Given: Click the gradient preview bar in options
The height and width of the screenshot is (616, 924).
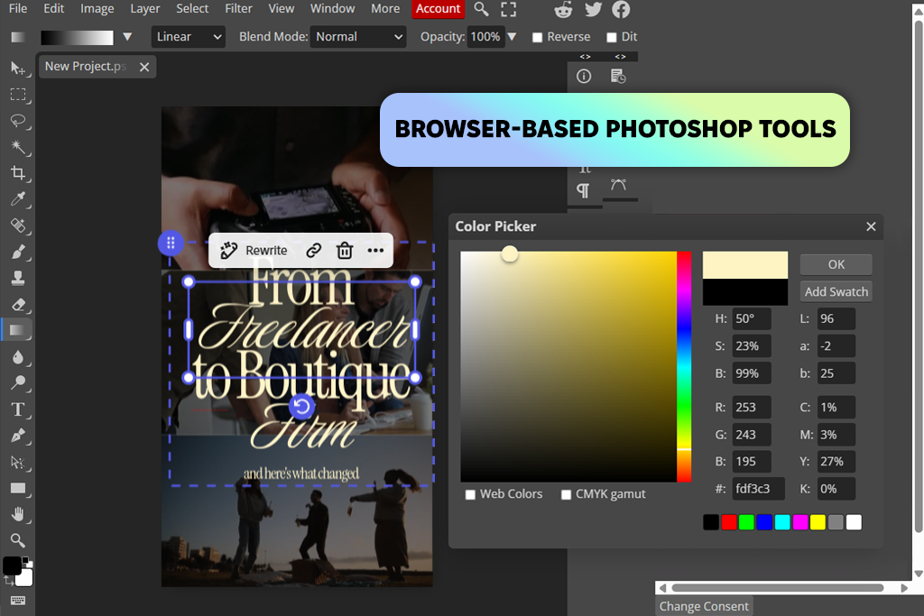Looking at the screenshot, I should click(x=77, y=37).
